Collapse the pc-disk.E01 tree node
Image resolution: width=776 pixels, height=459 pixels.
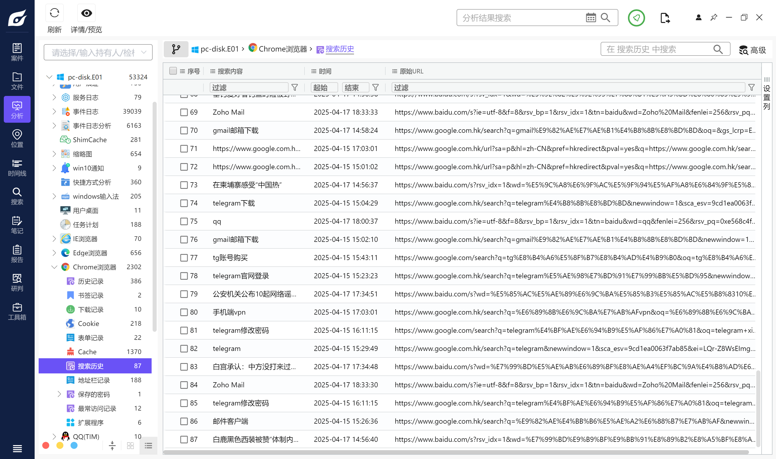pos(49,77)
